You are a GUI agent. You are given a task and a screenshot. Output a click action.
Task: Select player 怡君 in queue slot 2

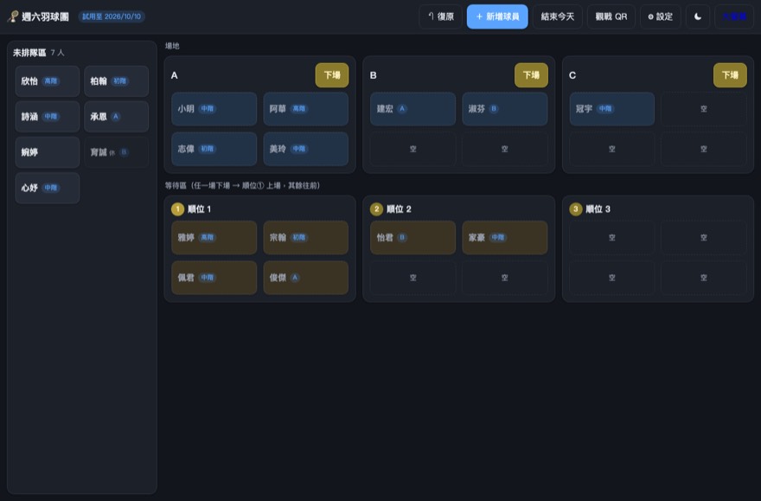(413, 237)
